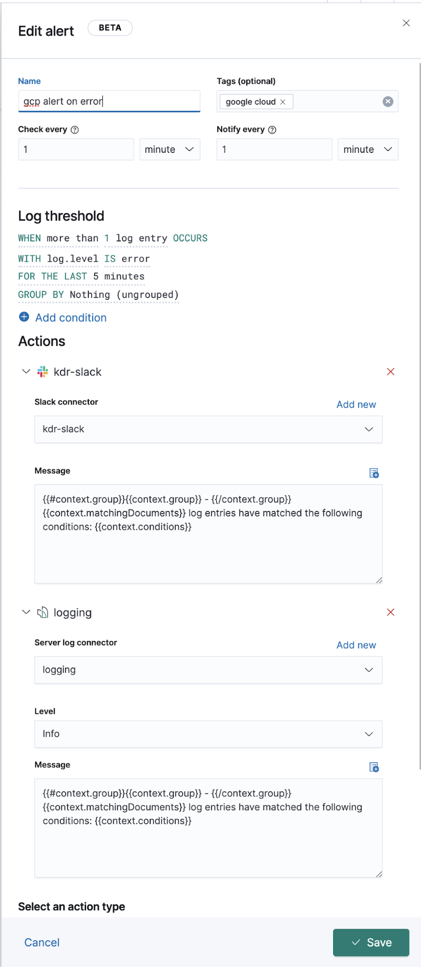The width and height of the screenshot is (421, 967).
Task: Add variable to the Slack message
Action: coord(374,473)
